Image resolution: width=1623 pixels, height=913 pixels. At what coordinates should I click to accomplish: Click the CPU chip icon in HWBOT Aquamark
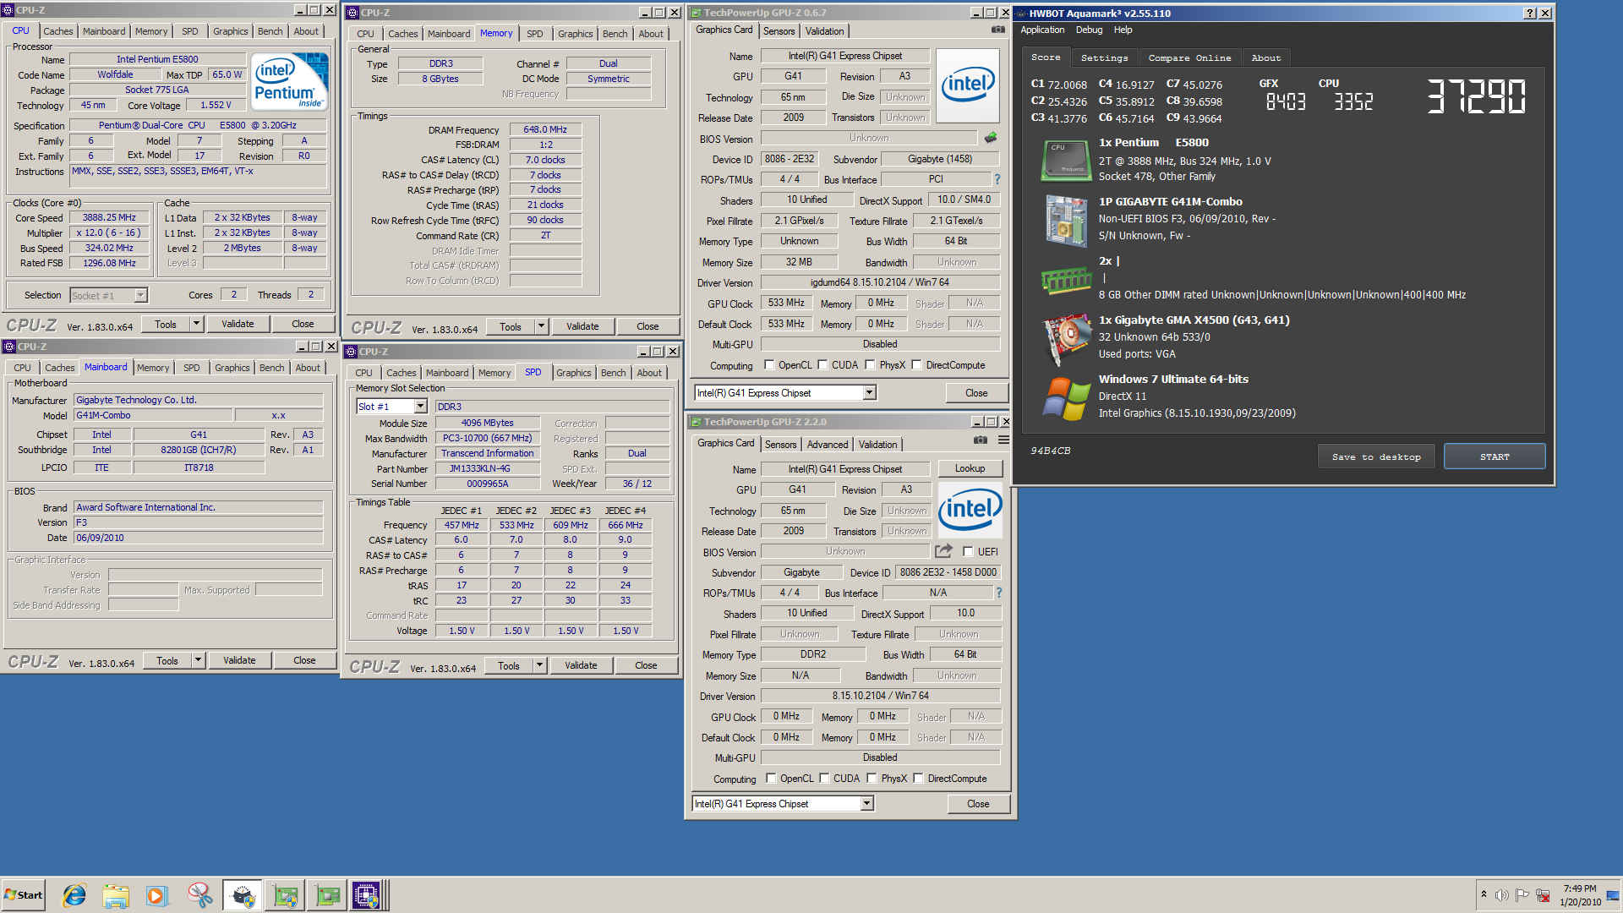click(1066, 160)
